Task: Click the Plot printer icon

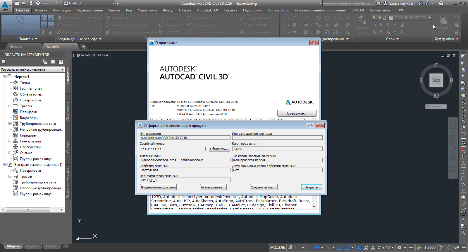Action: pyautogui.click(x=38, y=3)
